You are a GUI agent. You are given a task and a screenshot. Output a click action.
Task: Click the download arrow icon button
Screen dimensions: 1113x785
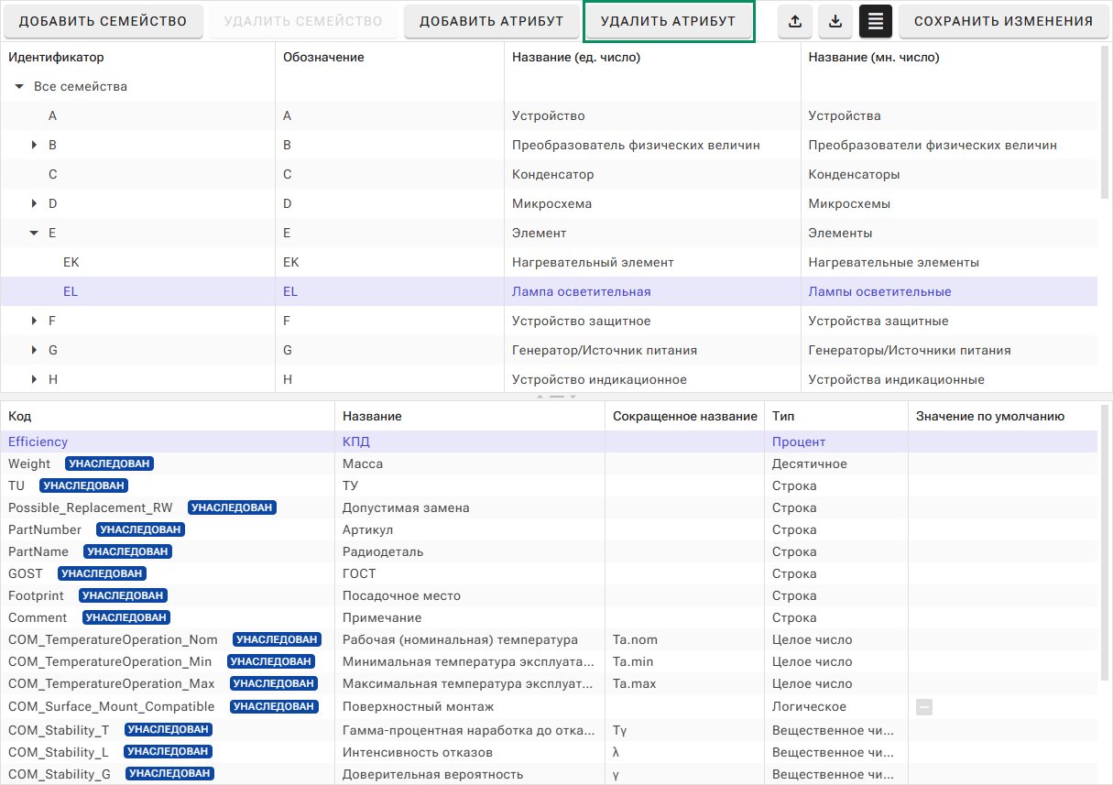(835, 21)
